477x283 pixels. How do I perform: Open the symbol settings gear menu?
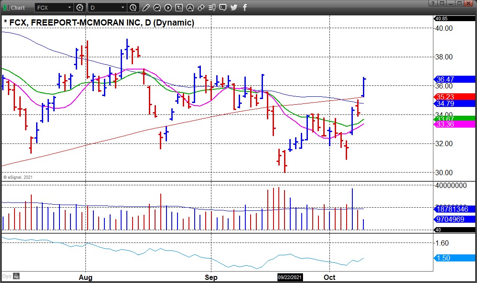[80, 7]
